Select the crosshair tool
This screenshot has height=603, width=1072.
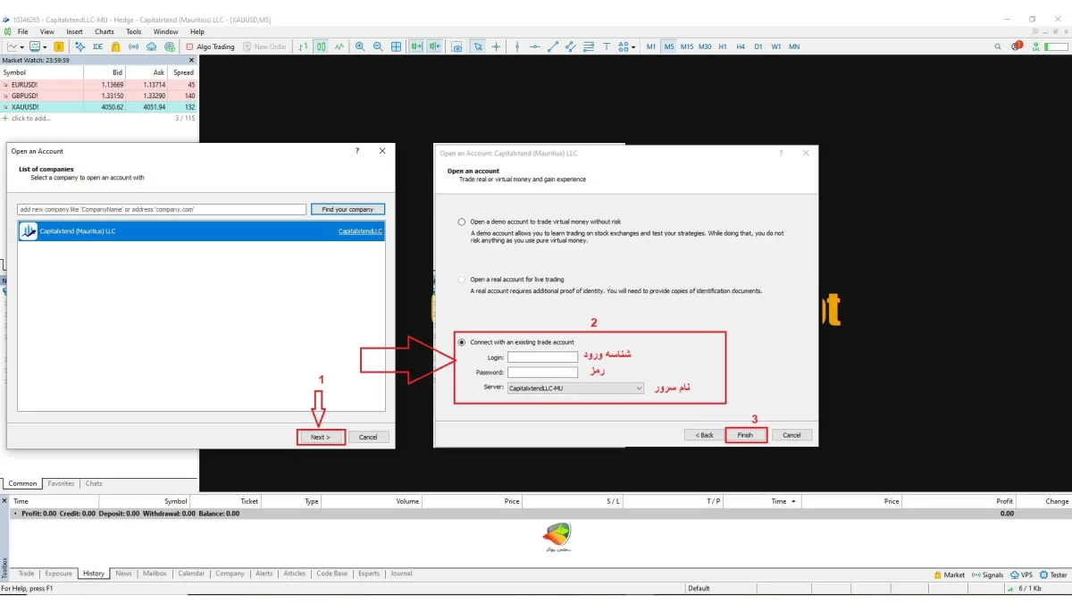click(x=497, y=46)
